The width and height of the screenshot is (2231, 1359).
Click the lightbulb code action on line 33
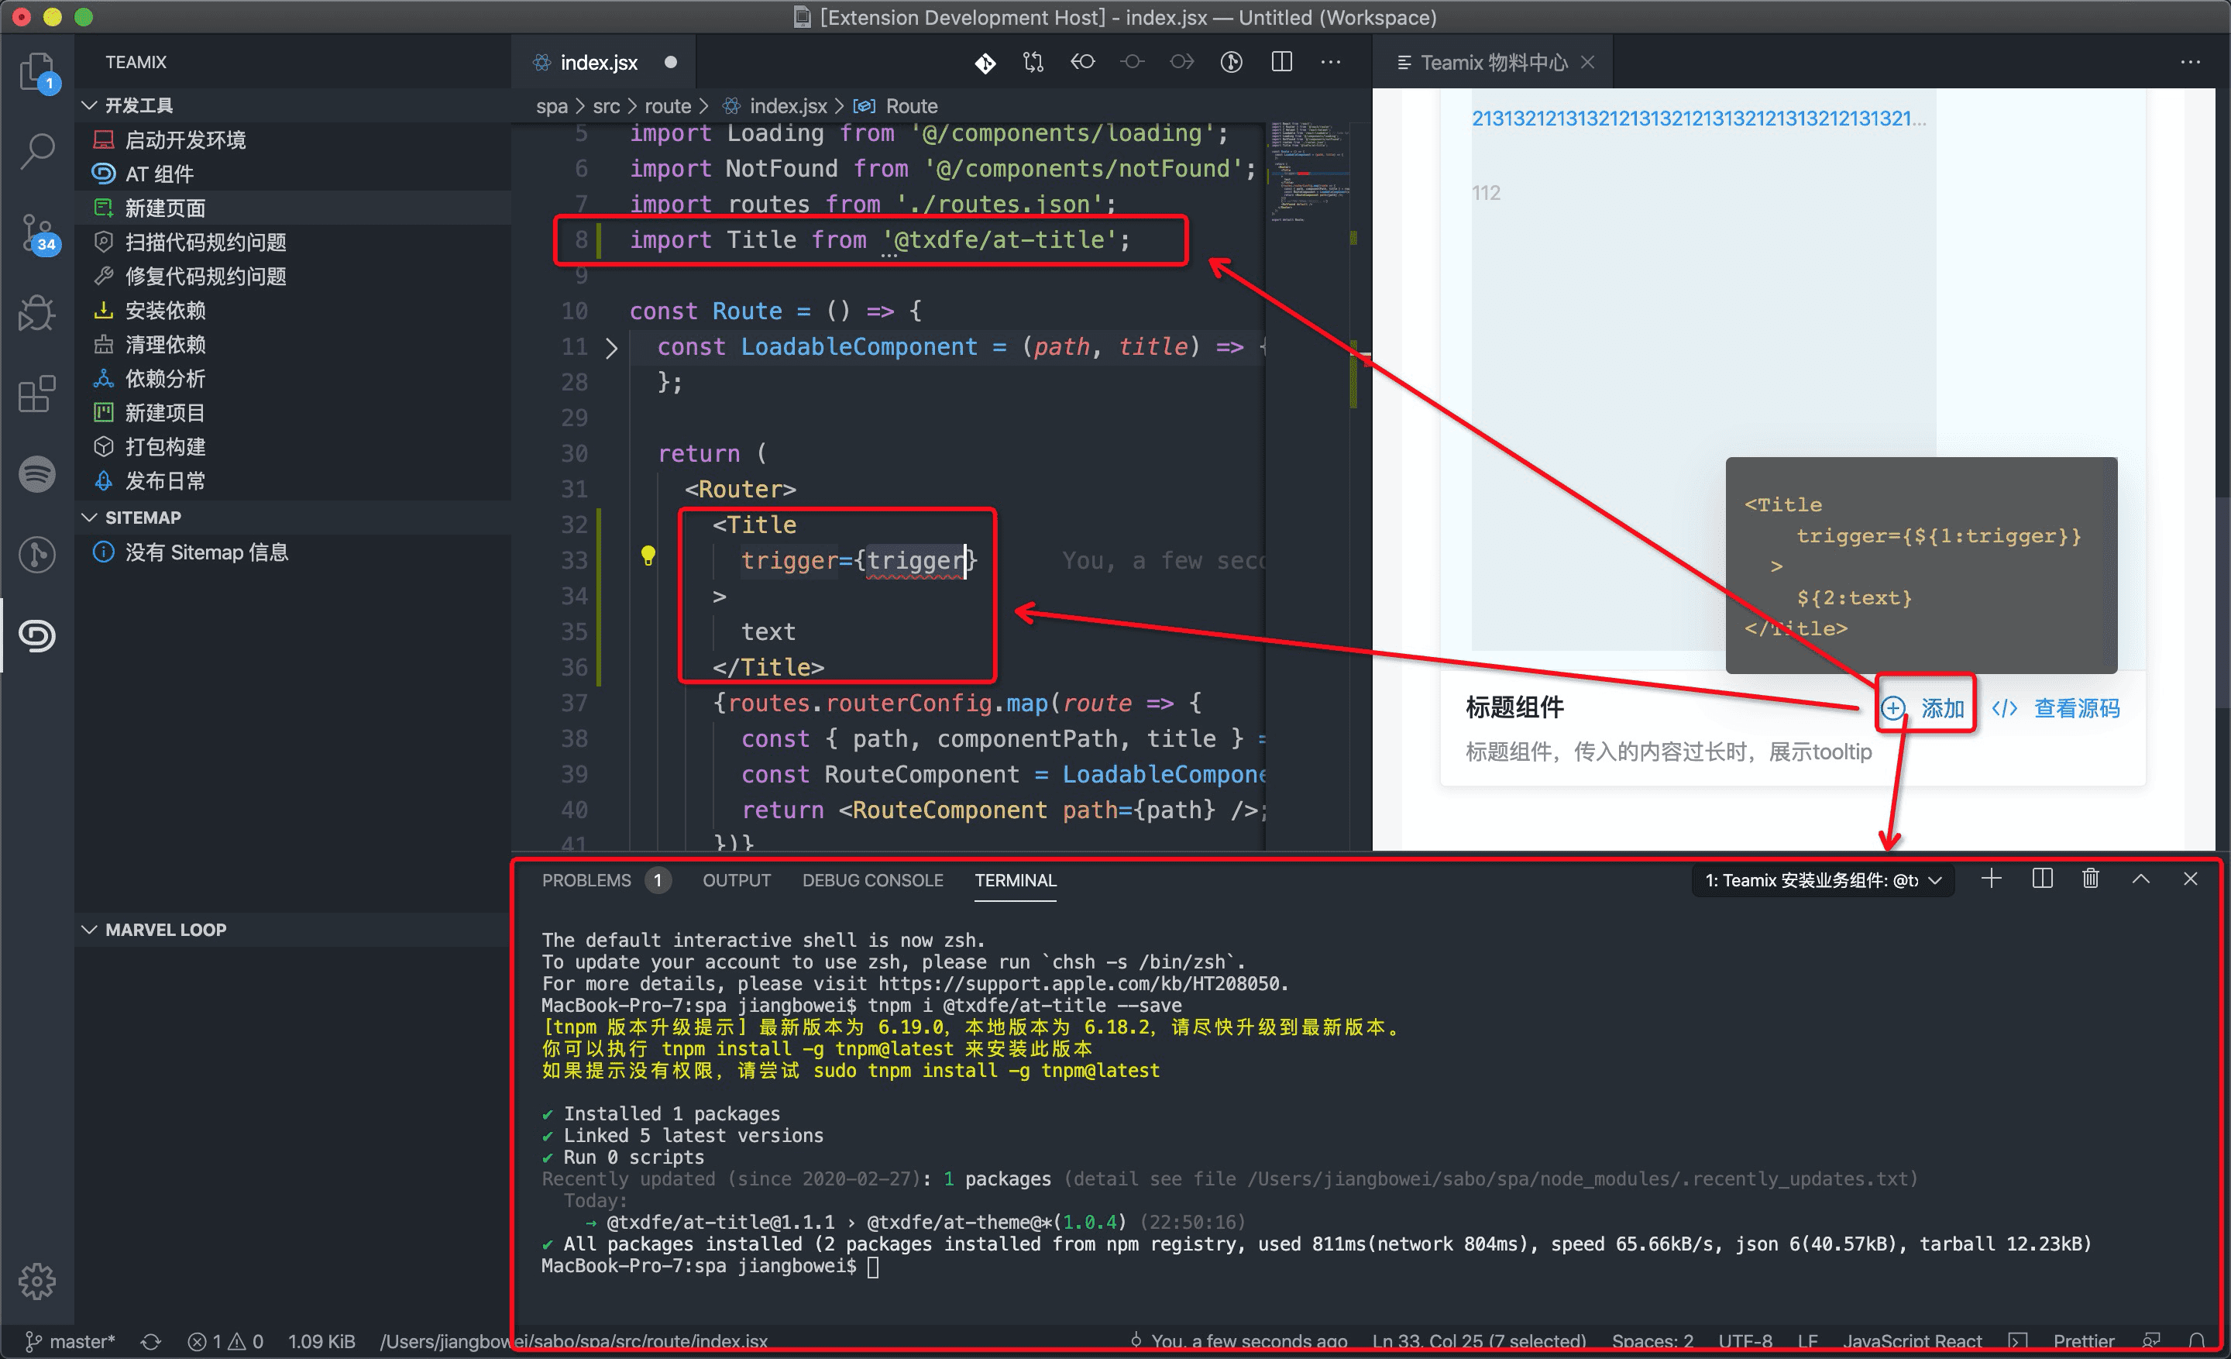[x=648, y=556]
